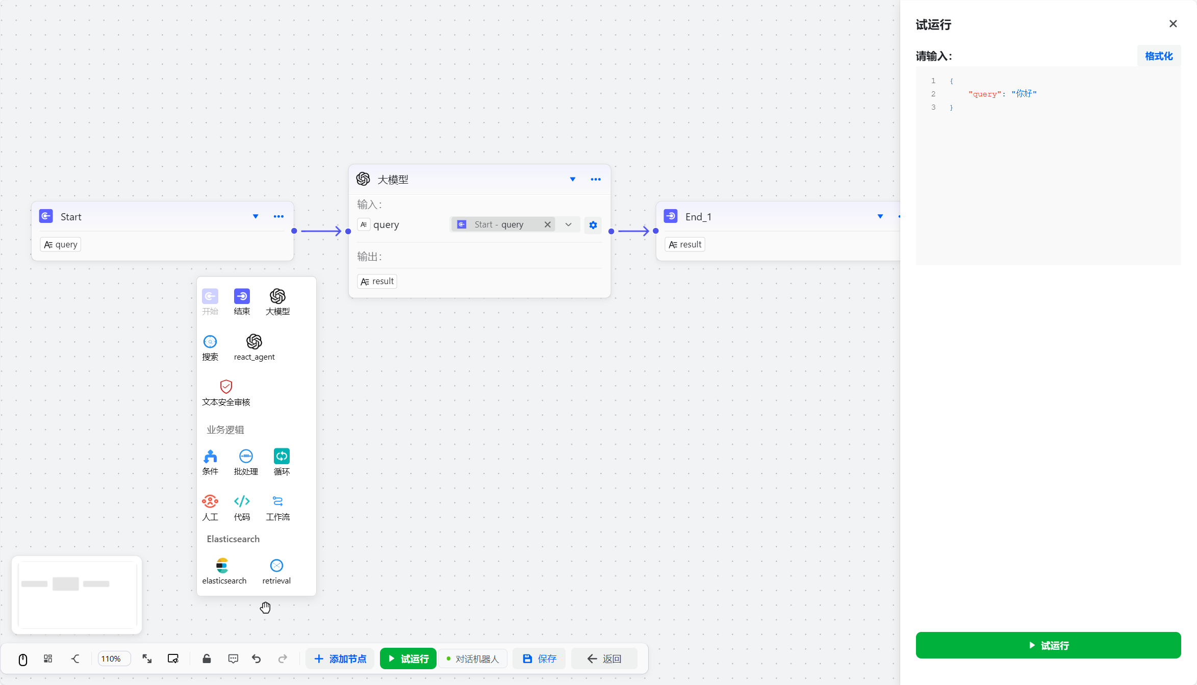This screenshot has height=685, width=1197.
Task: Select the retrieval node icon
Action: tap(276, 566)
